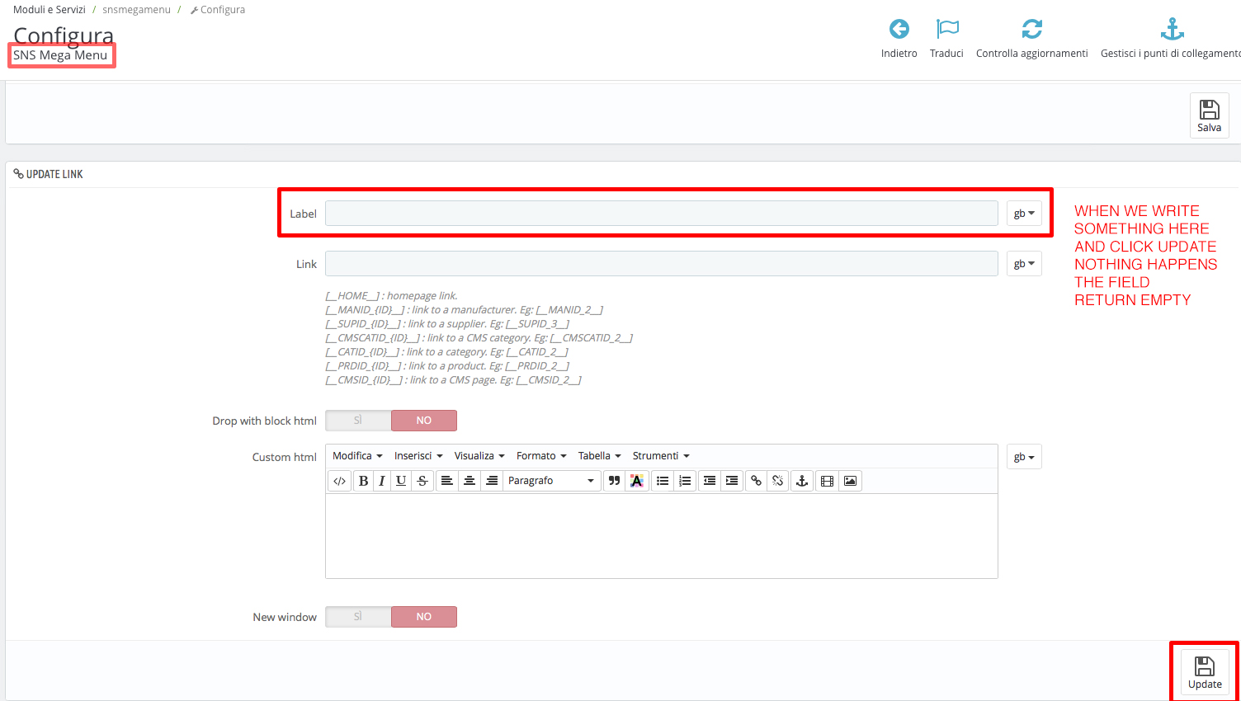Image resolution: width=1241 pixels, height=701 pixels.
Task: Click the Update button
Action: [1205, 672]
